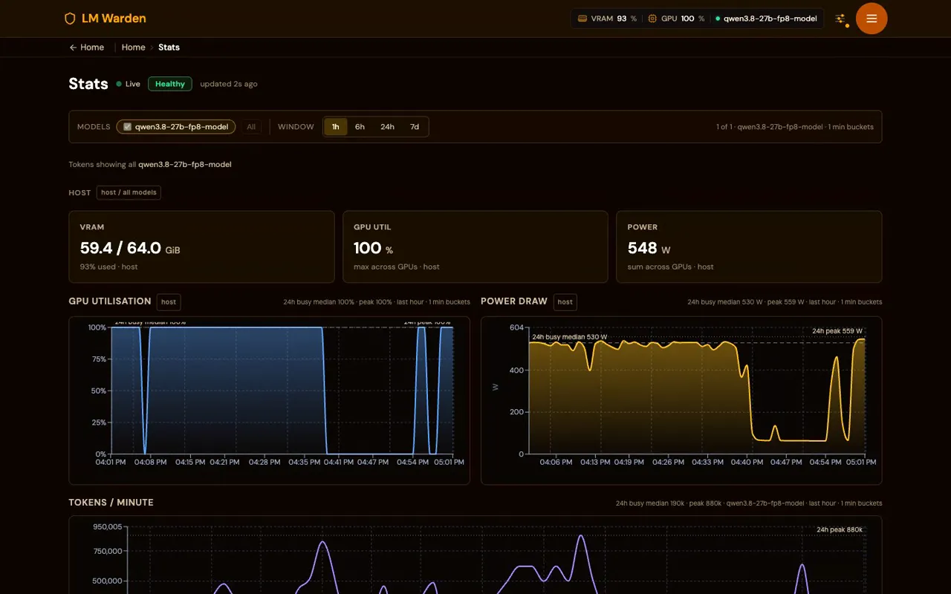
Task: Click the 'max across GPUs · host' caption
Action: [397, 267]
